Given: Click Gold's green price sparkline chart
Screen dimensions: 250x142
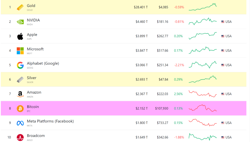Looking at the screenshot, I should click(x=203, y=7).
